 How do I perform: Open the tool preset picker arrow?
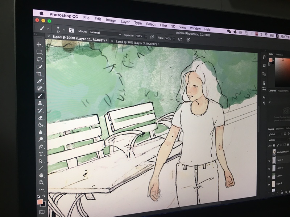click(48, 29)
